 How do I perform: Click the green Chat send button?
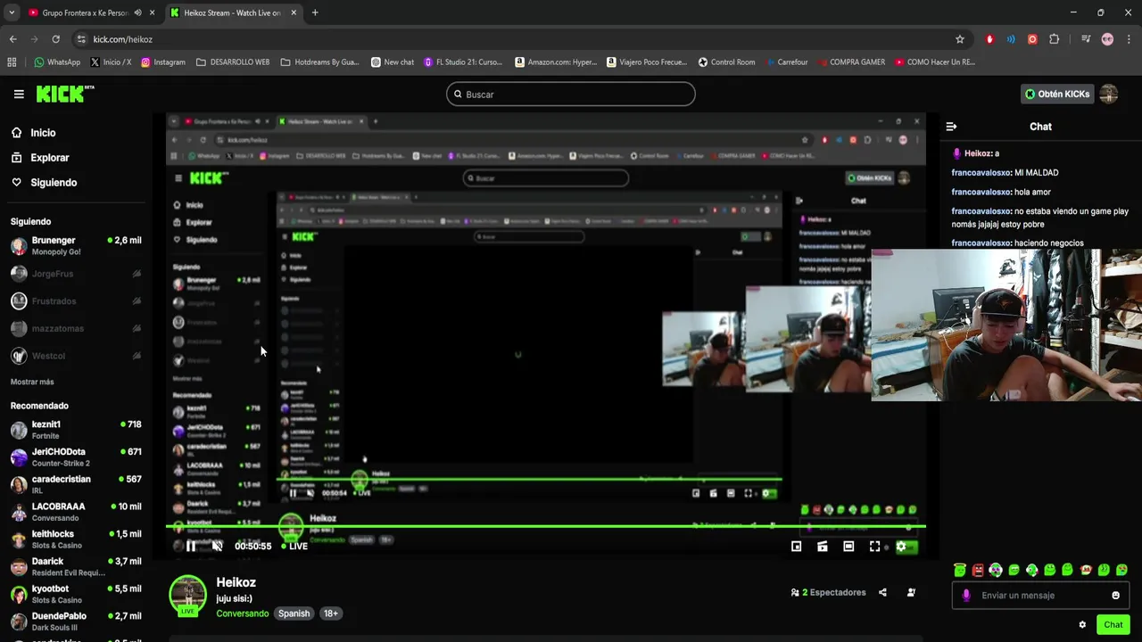[x=1113, y=625]
